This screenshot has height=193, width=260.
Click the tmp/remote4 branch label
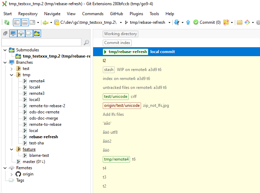(116, 159)
